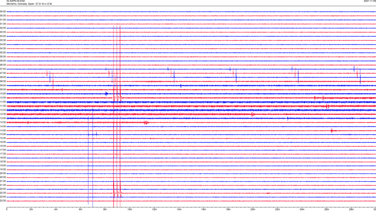Click the 15:00 trace label

(x=3, y=134)
